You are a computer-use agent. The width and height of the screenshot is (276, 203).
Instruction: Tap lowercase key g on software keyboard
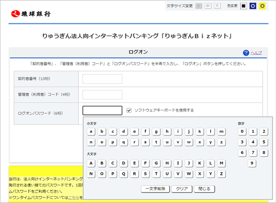click(x=156, y=132)
